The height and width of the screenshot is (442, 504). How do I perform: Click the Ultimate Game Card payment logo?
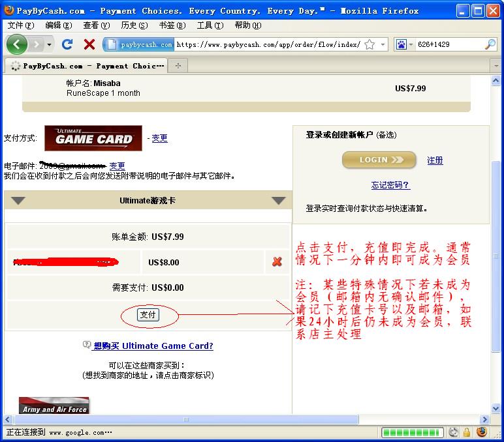click(93, 138)
